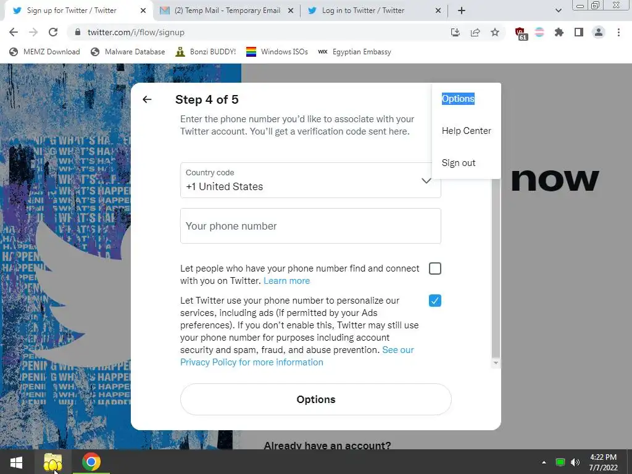This screenshot has width=632, height=474.
Task: Uncheck the personalize services checkbox
Action: pos(435,301)
